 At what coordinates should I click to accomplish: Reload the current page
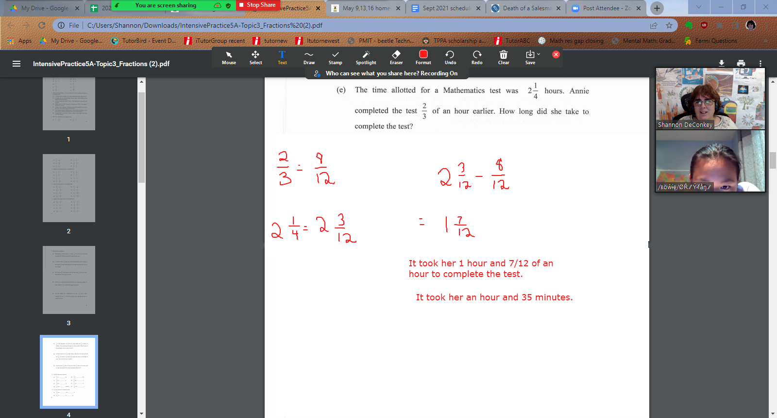[x=42, y=25]
